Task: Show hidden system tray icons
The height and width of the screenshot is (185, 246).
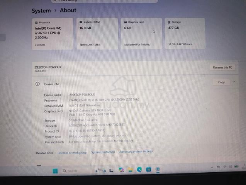Action: (212, 167)
